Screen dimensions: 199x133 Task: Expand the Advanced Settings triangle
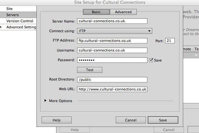coord(2,27)
